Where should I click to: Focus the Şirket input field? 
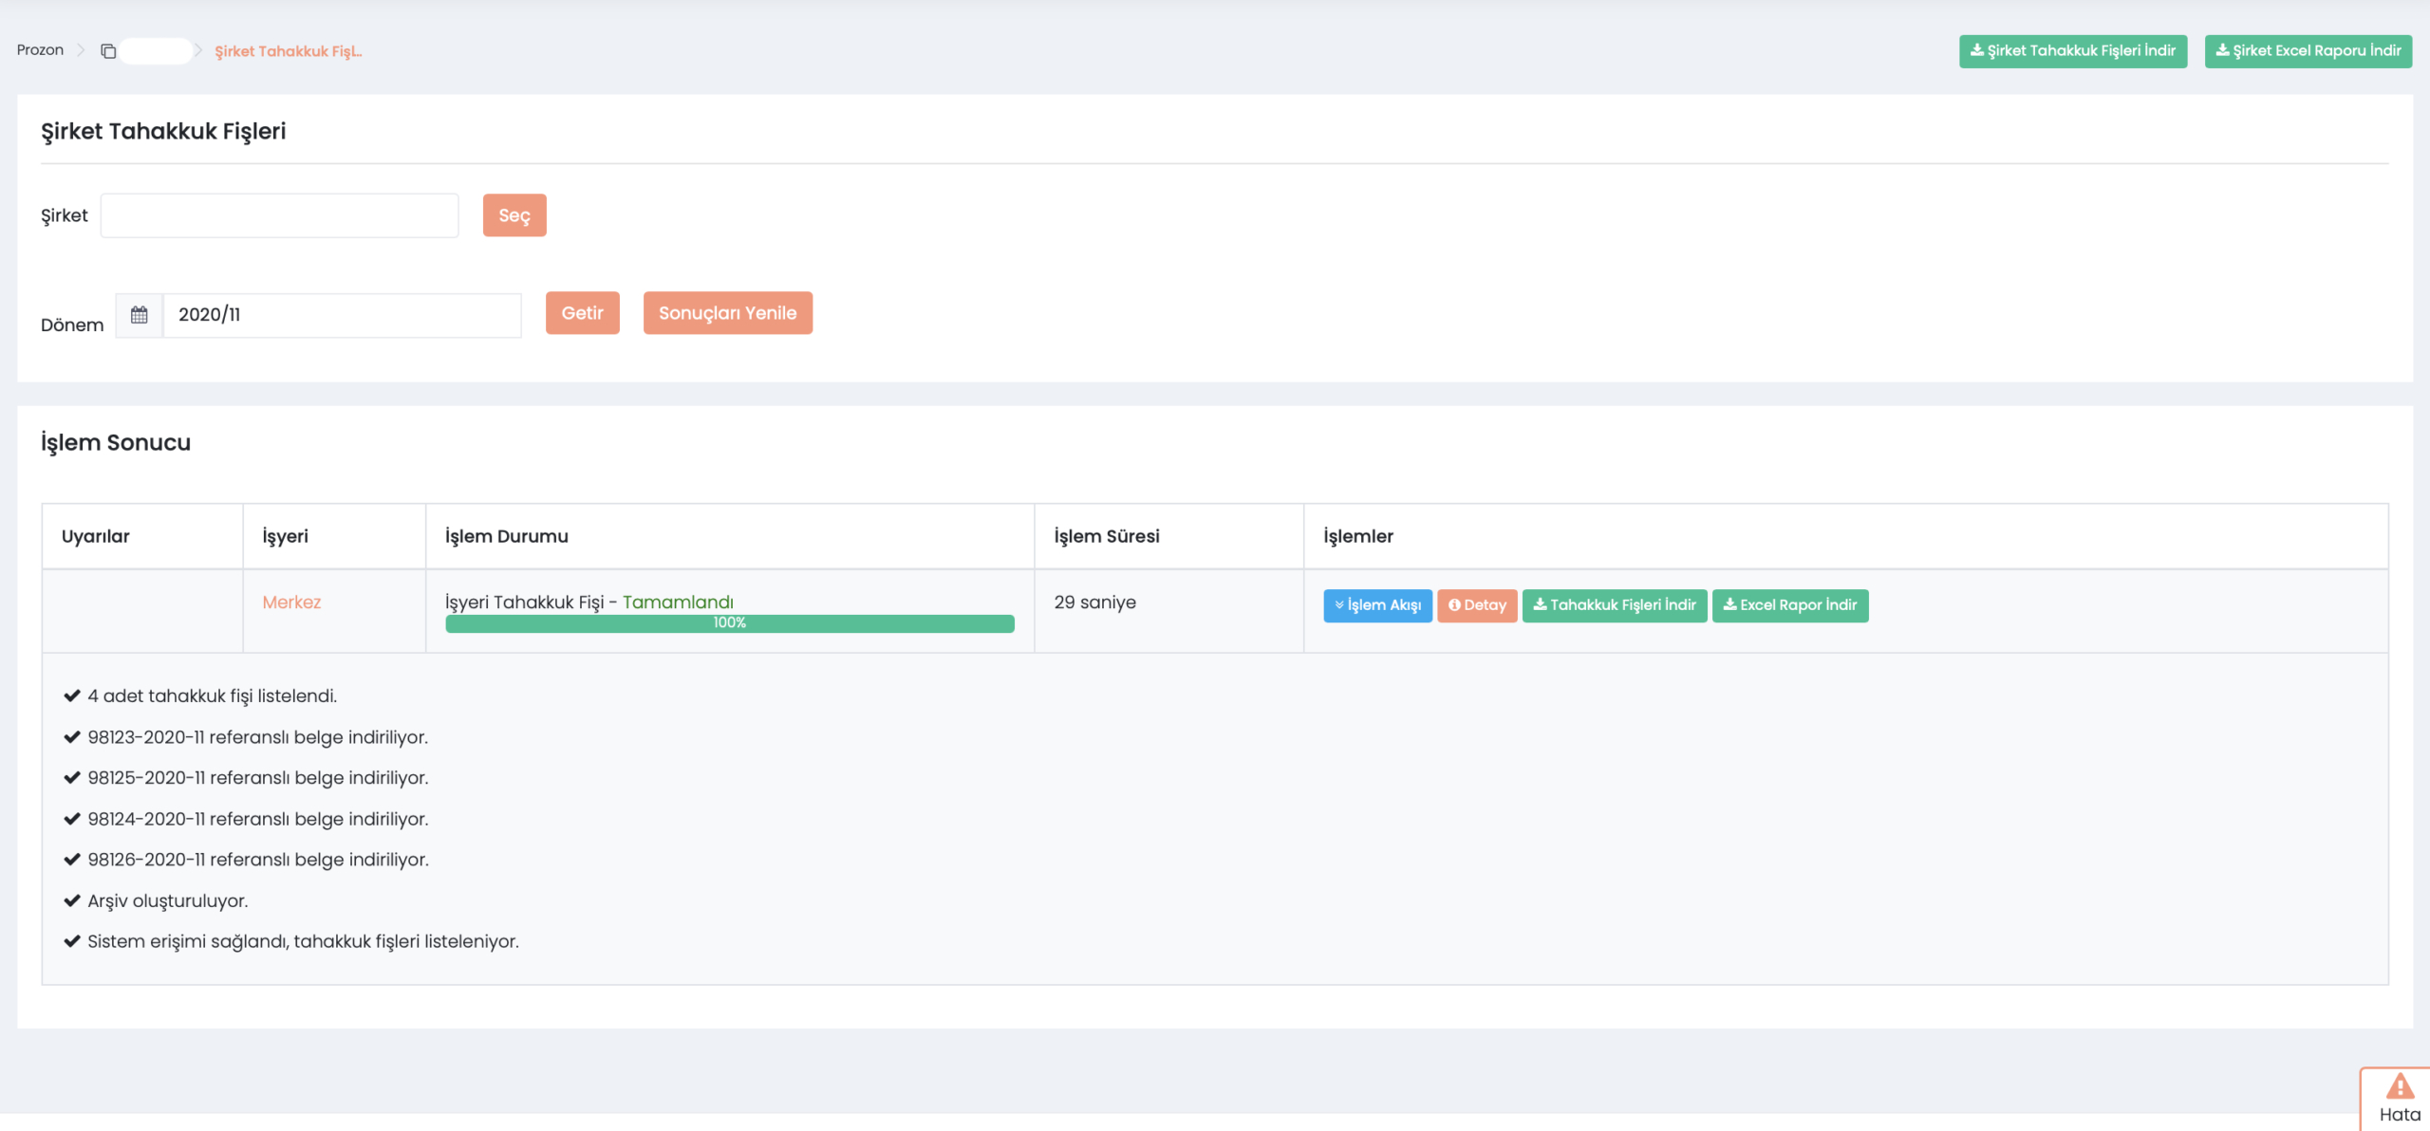click(279, 215)
